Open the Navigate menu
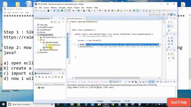Screen dimensions: 191x107 (62, 7)
